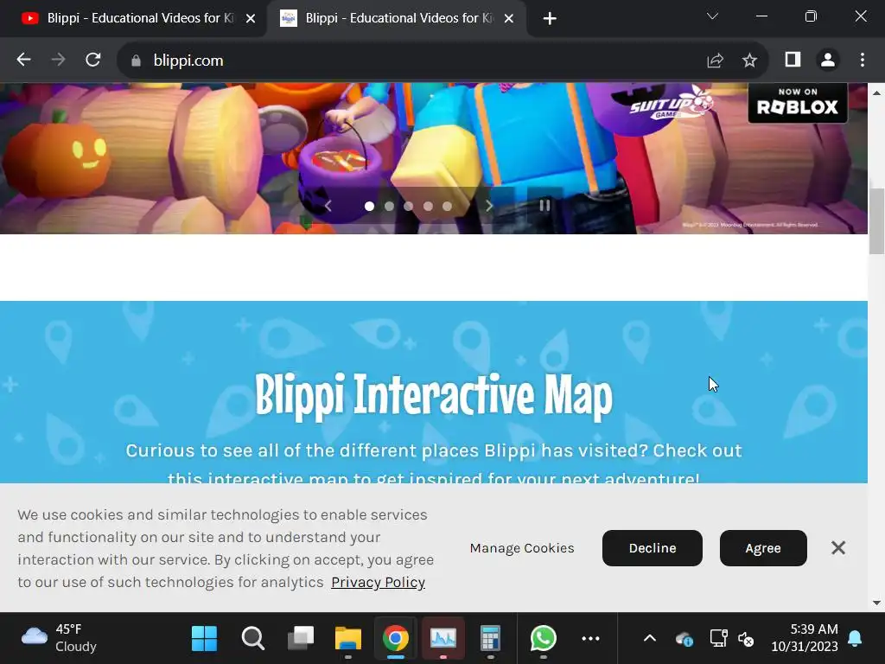Image resolution: width=885 pixels, height=664 pixels.
Task: Click the scrollbar down arrow
Action: 876,603
